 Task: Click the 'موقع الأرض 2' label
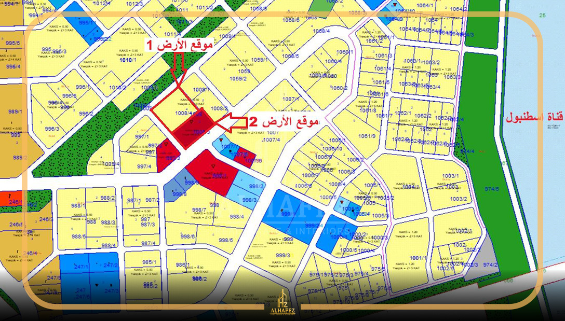coord(284,122)
